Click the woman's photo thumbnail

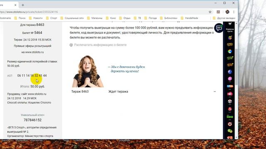88,71
